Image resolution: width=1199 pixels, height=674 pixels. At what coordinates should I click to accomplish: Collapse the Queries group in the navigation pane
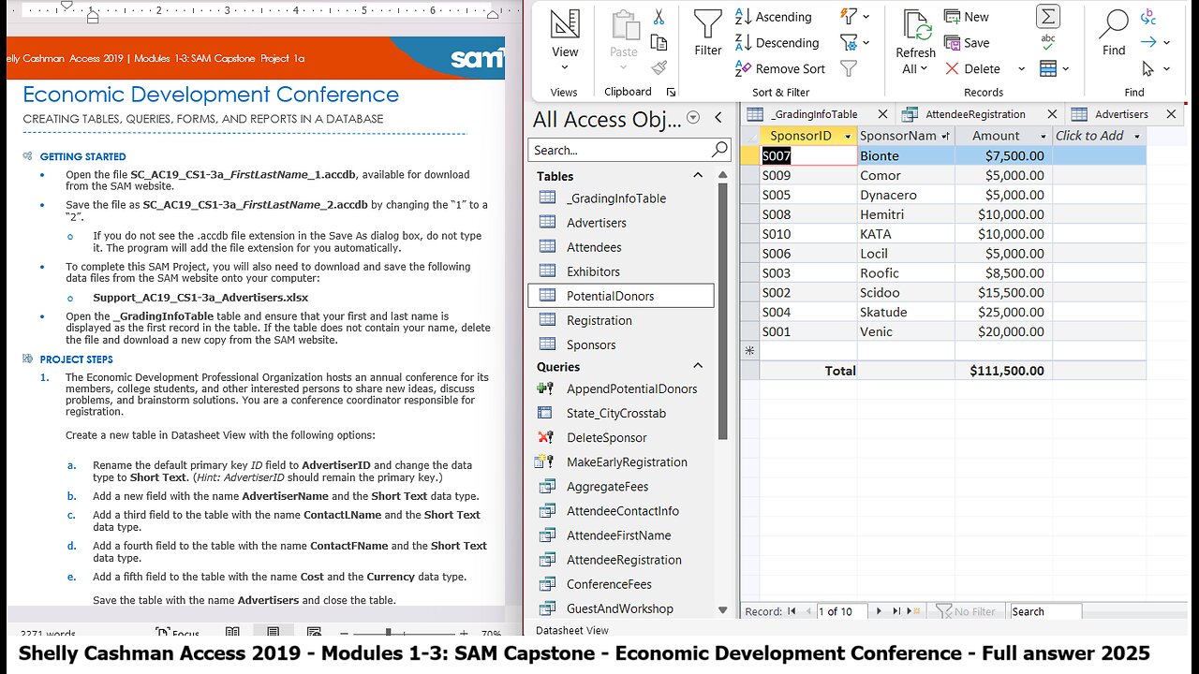pyautogui.click(x=698, y=367)
